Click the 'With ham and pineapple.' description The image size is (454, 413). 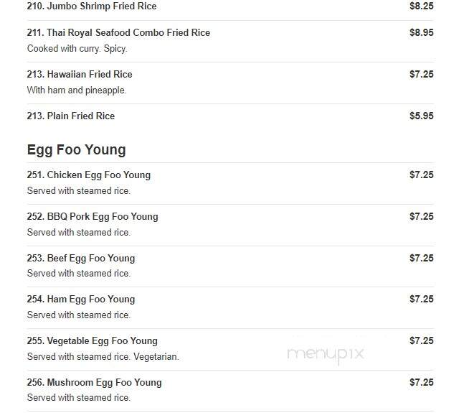tap(77, 91)
